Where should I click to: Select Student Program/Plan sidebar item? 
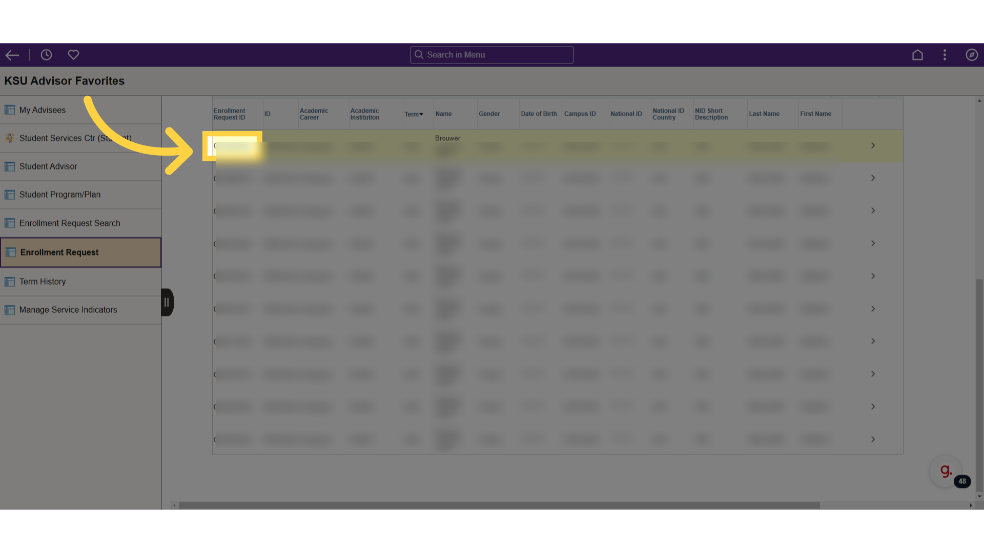click(80, 195)
